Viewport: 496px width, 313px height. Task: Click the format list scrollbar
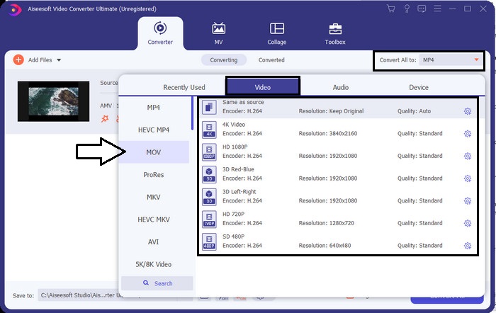192,113
